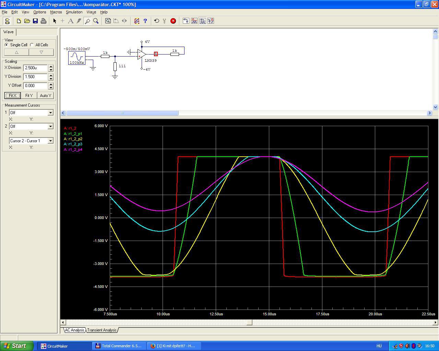Click the New file toolbar icon

(19, 21)
